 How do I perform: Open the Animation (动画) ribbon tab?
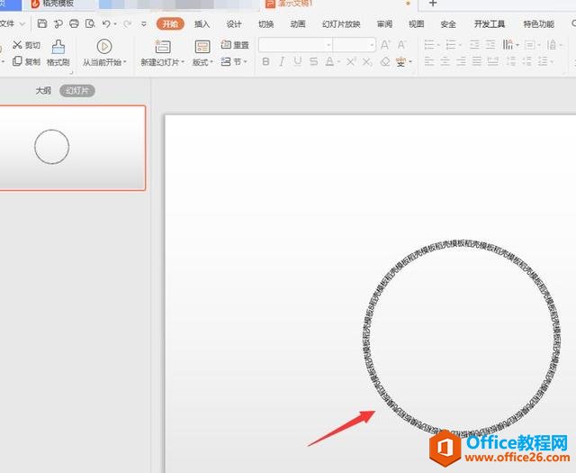(x=298, y=24)
